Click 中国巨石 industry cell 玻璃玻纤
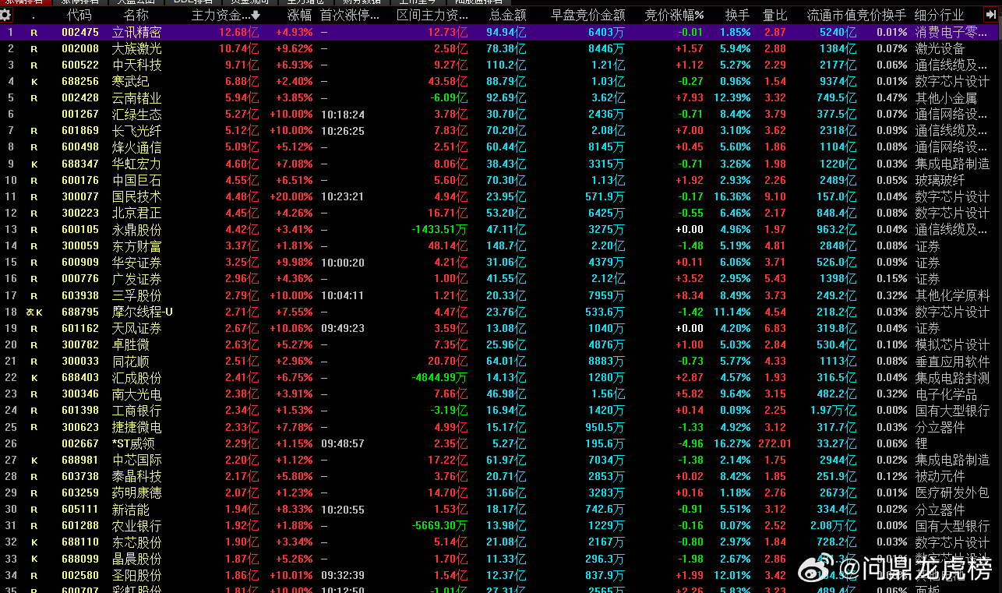Image resolution: width=1002 pixels, height=593 pixels. pyautogui.click(x=940, y=180)
